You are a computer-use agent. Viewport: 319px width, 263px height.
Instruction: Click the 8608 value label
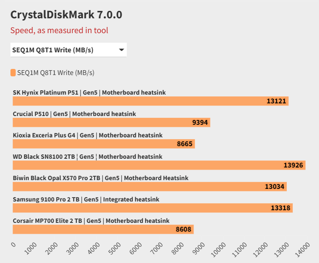pos(183,229)
